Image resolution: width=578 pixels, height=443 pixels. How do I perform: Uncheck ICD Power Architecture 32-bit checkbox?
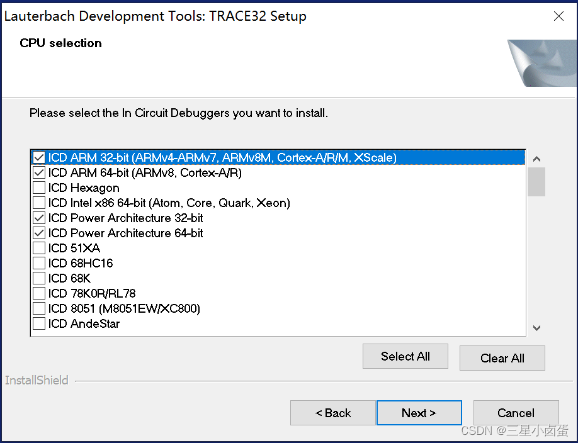click(39, 218)
